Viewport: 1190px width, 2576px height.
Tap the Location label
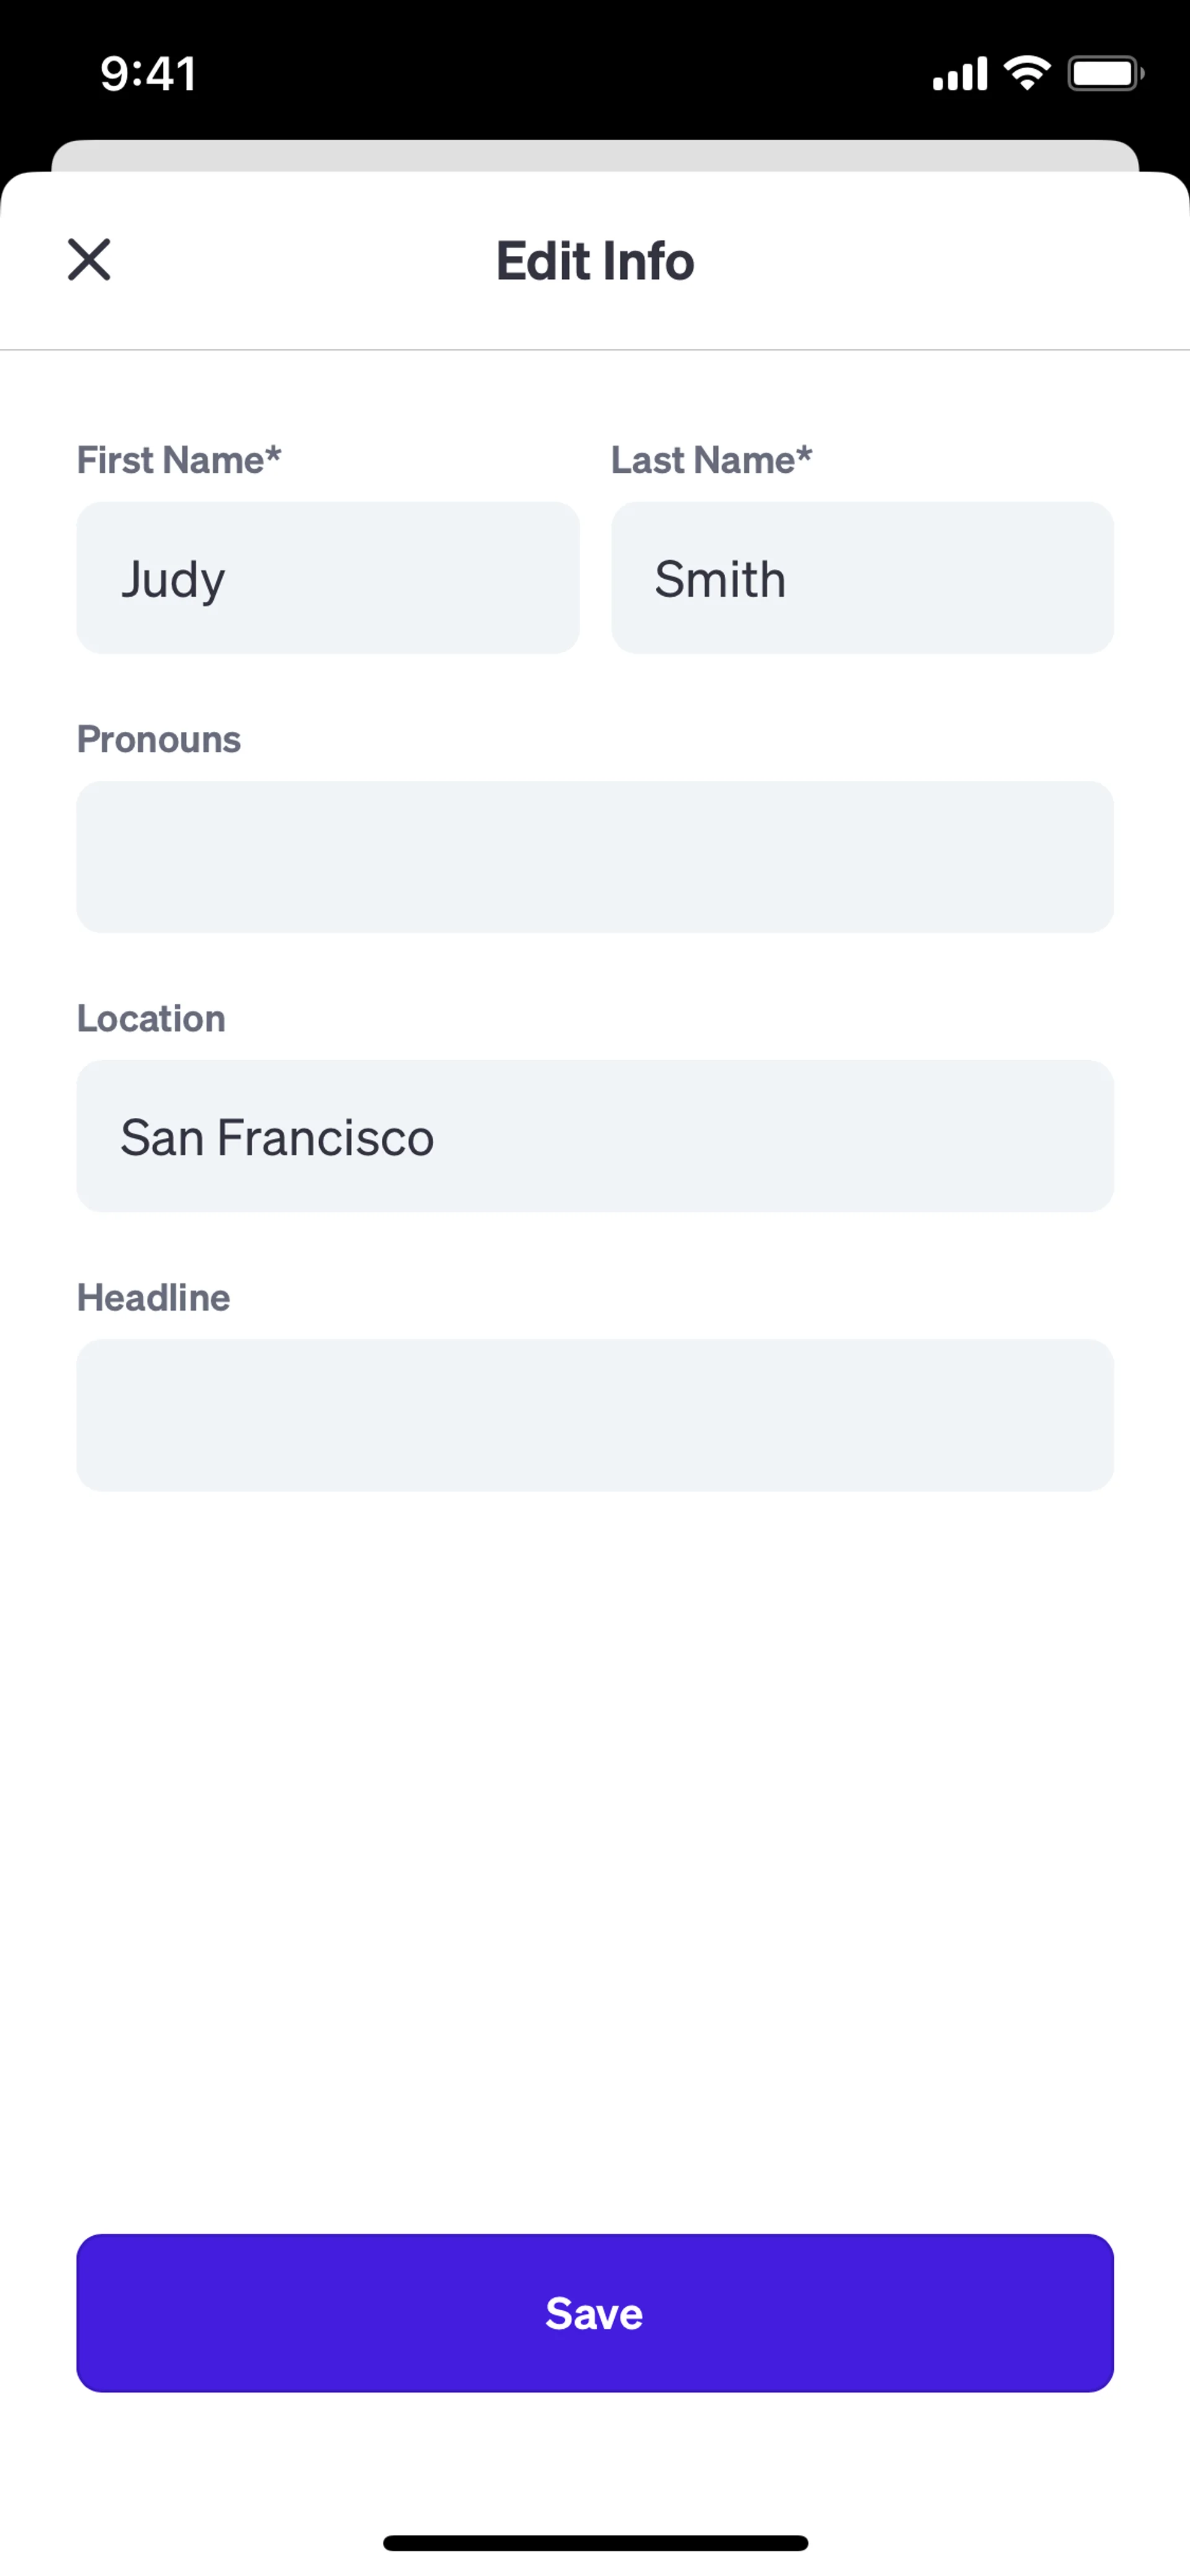(151, 1018)
